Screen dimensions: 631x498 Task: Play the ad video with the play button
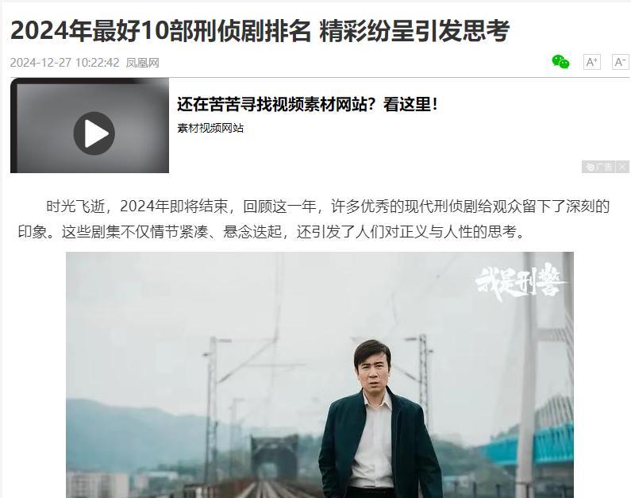tap(94, 133)
